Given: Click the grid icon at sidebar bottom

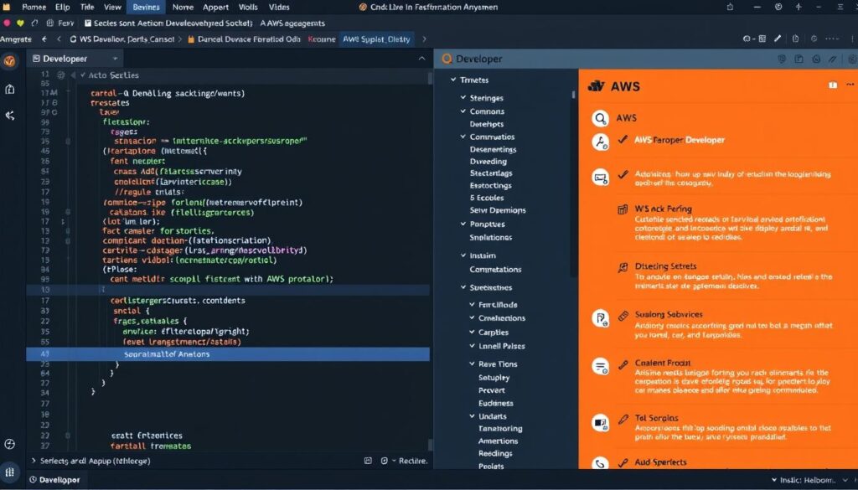Looking at the screenshot, I should click(x=10, y=472).
